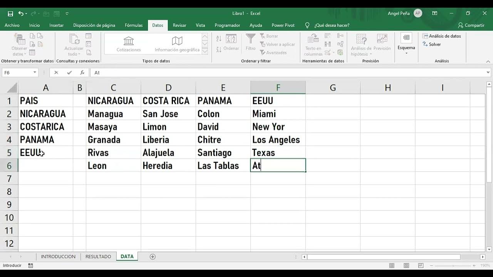
Task: Open the Actualizar todo dropdown
Action: [74, 45]
